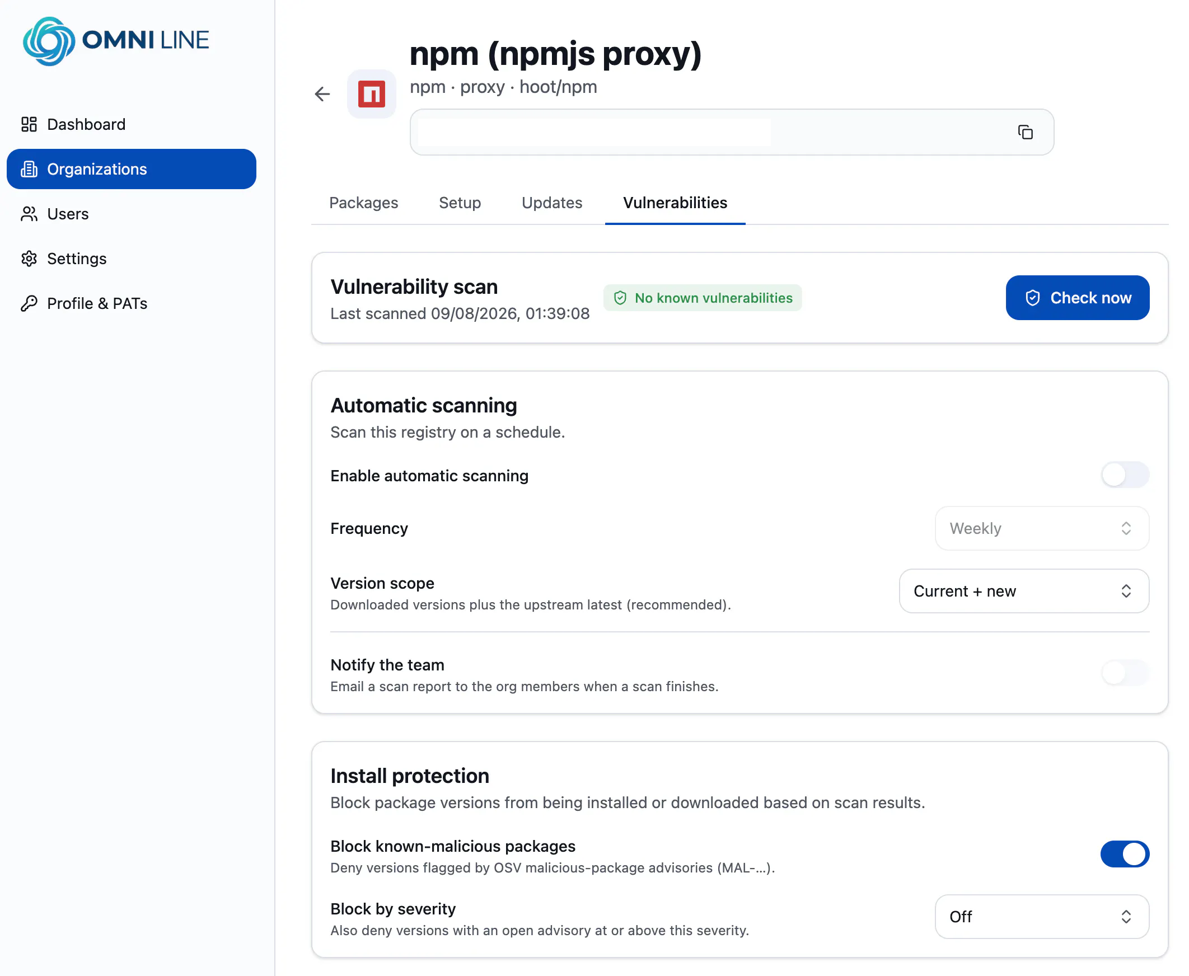
Task: Enable automatic scanning toggle
Action: 1125,475
